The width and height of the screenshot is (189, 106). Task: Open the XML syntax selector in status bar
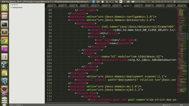pyautogui.click(x=181, y=105)
